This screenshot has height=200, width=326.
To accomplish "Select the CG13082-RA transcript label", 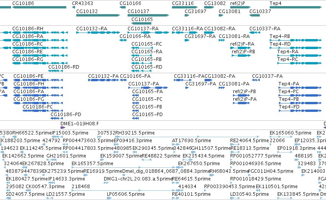I will [220, 28].
